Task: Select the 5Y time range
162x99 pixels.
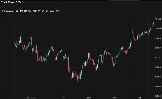Action: (x=47, y=11)
